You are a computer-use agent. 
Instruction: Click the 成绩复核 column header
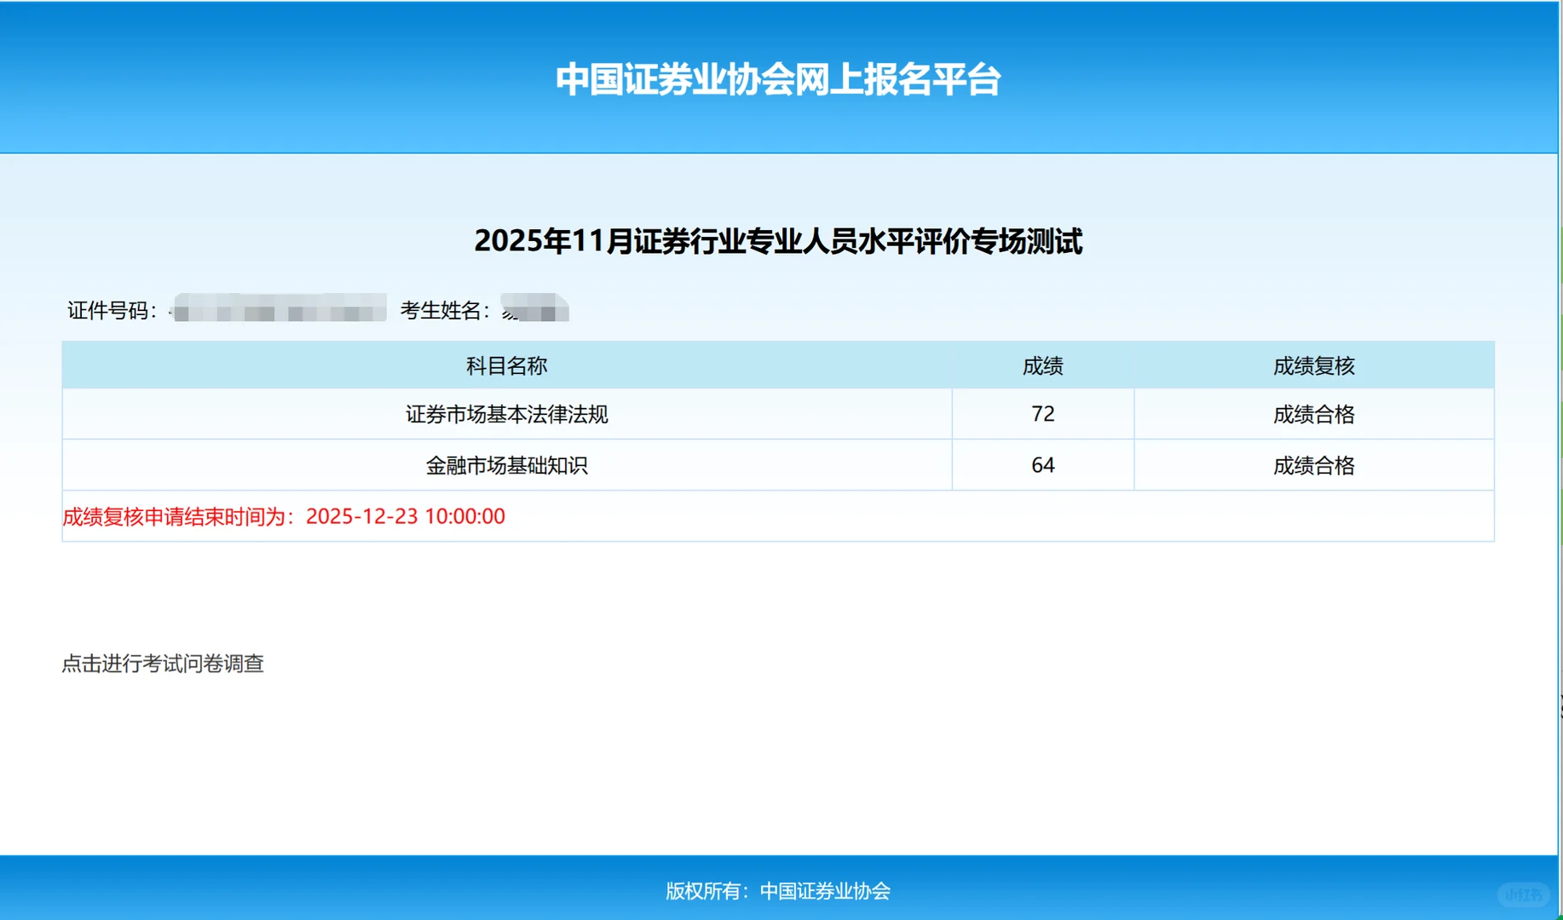(1316, 366)
